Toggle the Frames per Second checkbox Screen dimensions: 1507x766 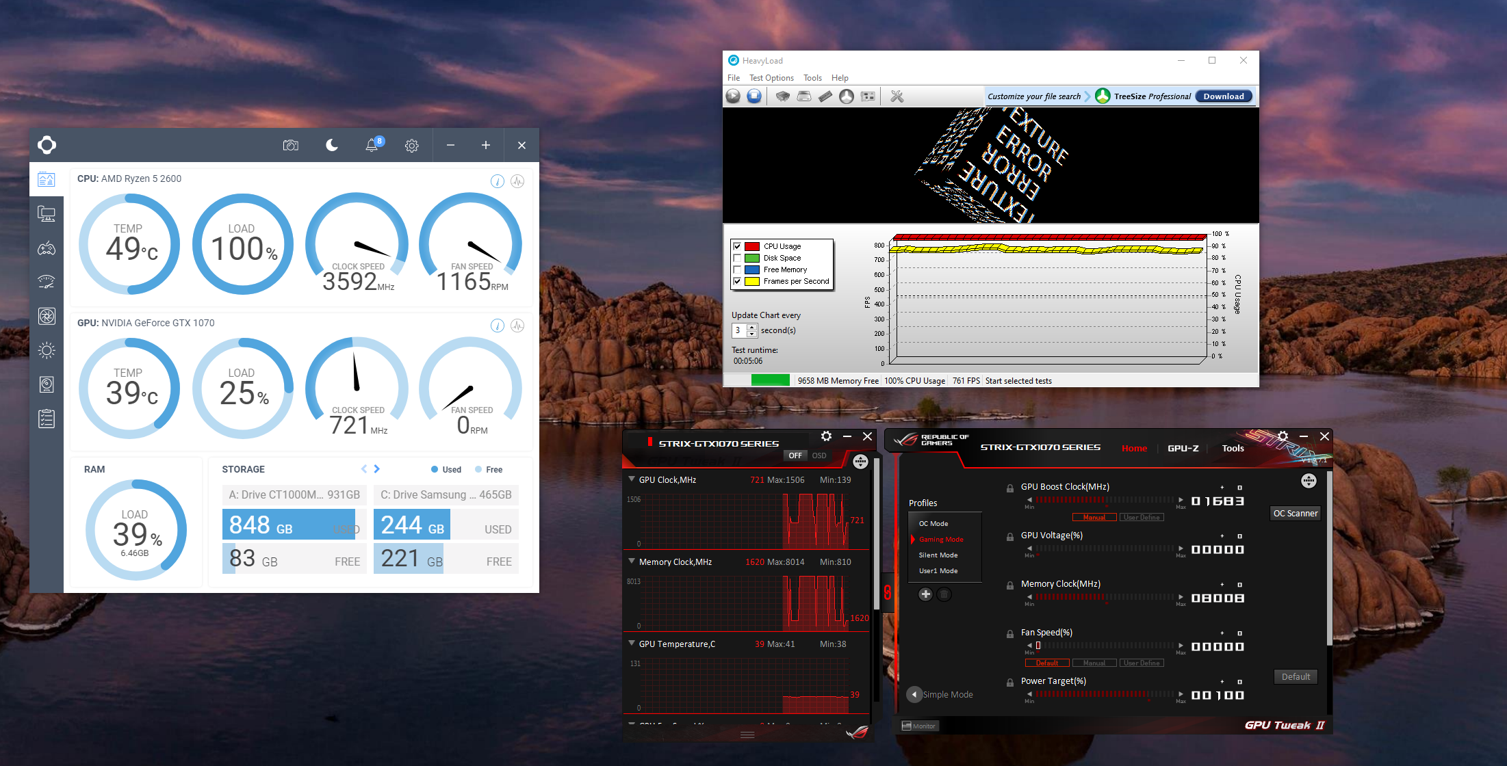[x=737, y=281]
